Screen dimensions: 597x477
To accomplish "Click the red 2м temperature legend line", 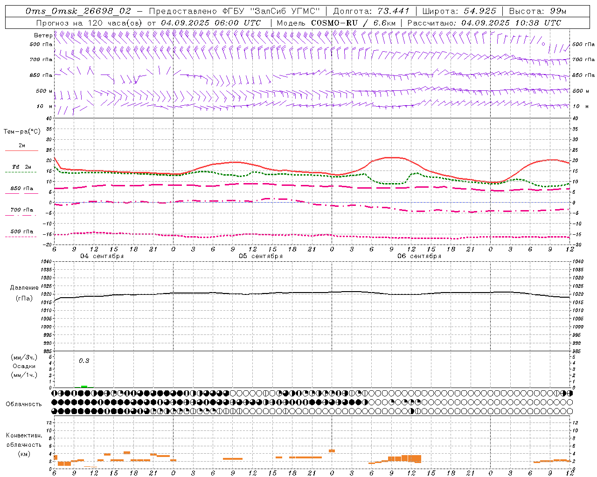I will pyautogui.click(x=22, y=150).
